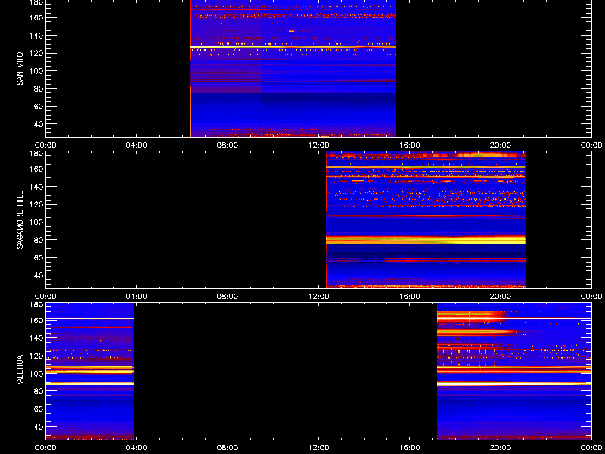Select the 120 label on Palehua axis
The width and height of the screenshot is (605, 454).
(x=37, y=356)
